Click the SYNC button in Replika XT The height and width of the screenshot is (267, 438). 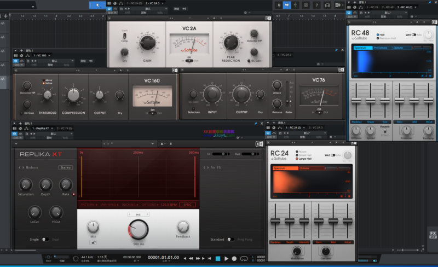[x=187, y=205]
